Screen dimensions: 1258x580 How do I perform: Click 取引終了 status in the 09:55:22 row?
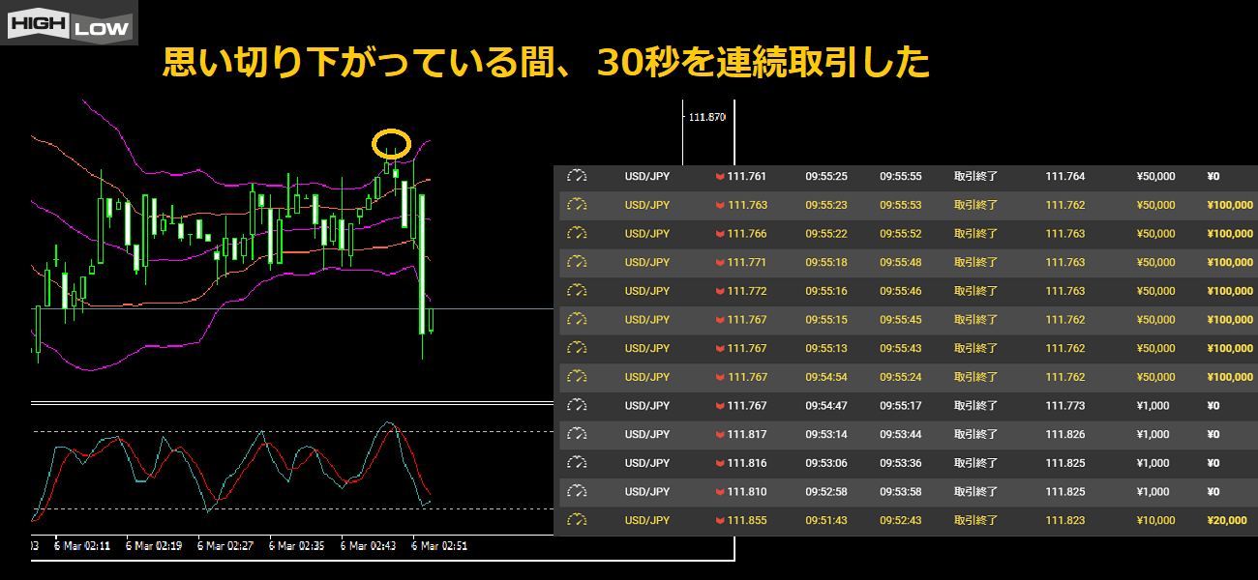click(975, 234)
